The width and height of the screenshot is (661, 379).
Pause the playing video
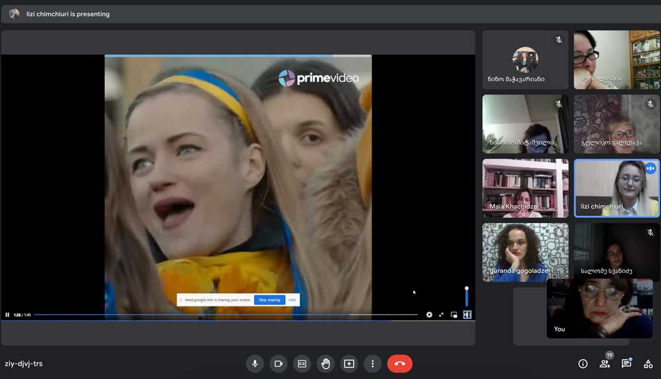7,315
